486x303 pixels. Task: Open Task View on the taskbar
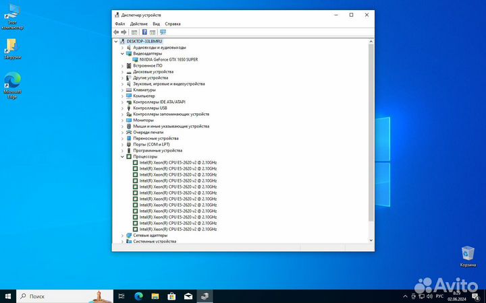122,296
